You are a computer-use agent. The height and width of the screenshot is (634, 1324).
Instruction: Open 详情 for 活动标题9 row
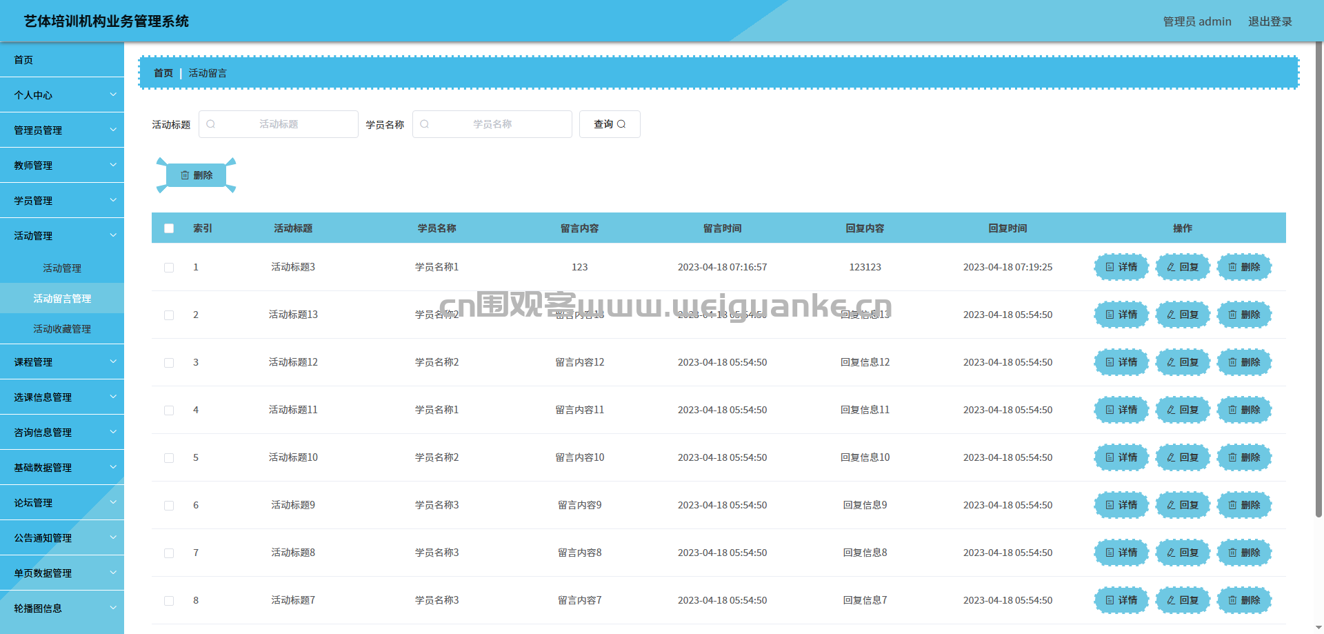(1121, 505)
